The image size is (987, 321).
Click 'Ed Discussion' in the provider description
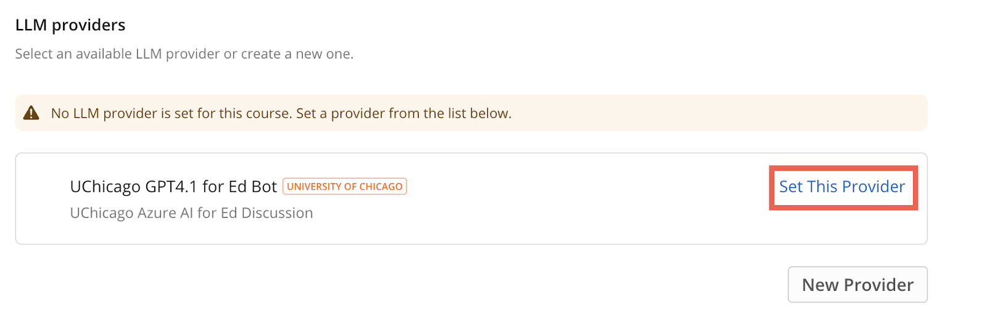(x=266, y=213)
